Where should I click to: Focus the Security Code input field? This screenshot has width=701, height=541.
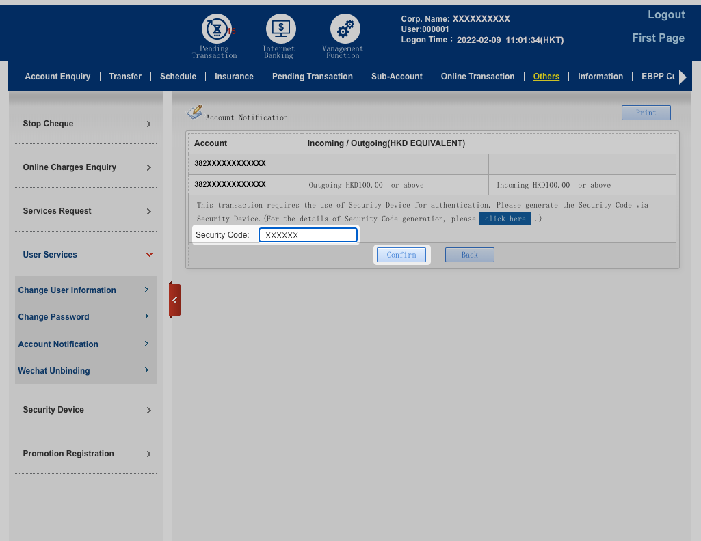tap(308, 235)
